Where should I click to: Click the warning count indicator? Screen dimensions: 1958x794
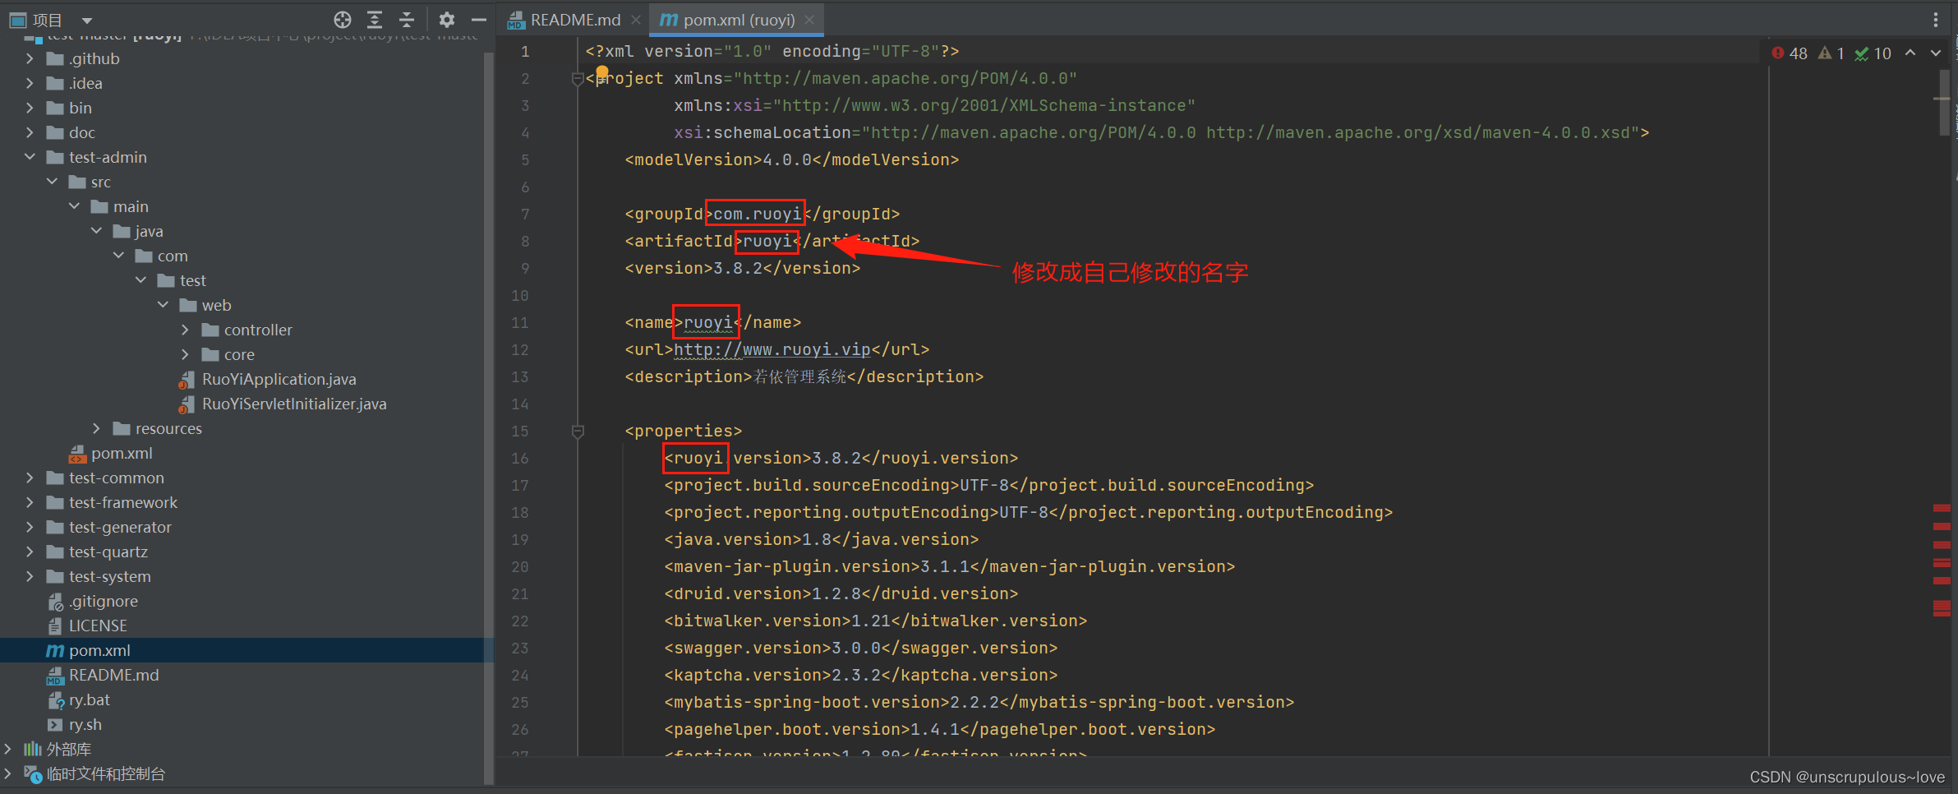click(x=1831, y=53)
